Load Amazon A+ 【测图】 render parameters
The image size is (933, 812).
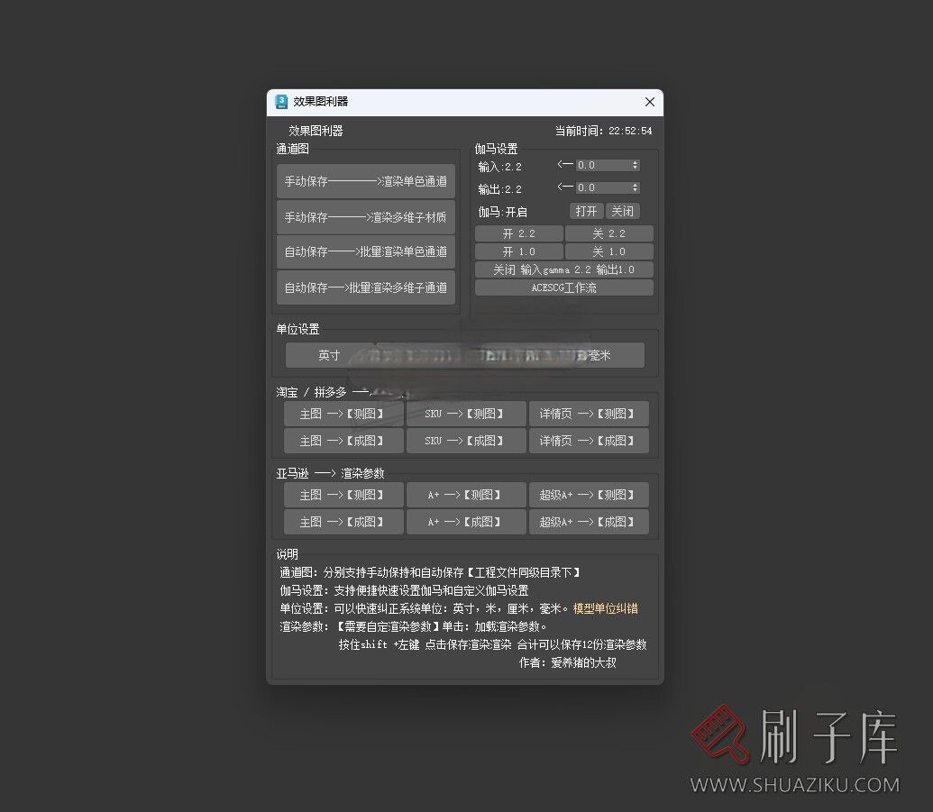[x=466, y=495]
